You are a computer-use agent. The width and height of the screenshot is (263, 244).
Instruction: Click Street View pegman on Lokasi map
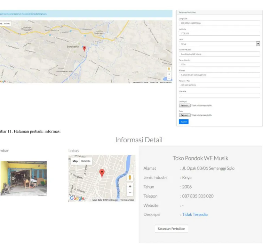coord(130,178)
